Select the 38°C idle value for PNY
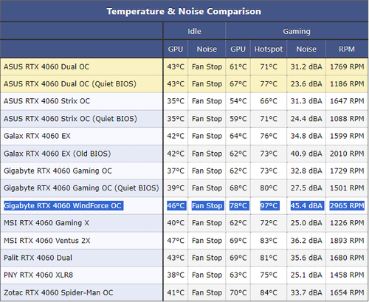Image resolution: width=369 pixels, height=302 pixels. [176, 275]
